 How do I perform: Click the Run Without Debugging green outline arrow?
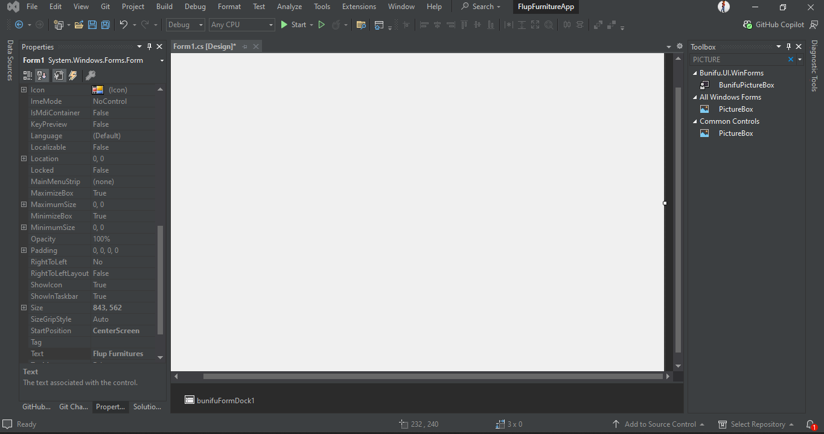coord(322,25)
